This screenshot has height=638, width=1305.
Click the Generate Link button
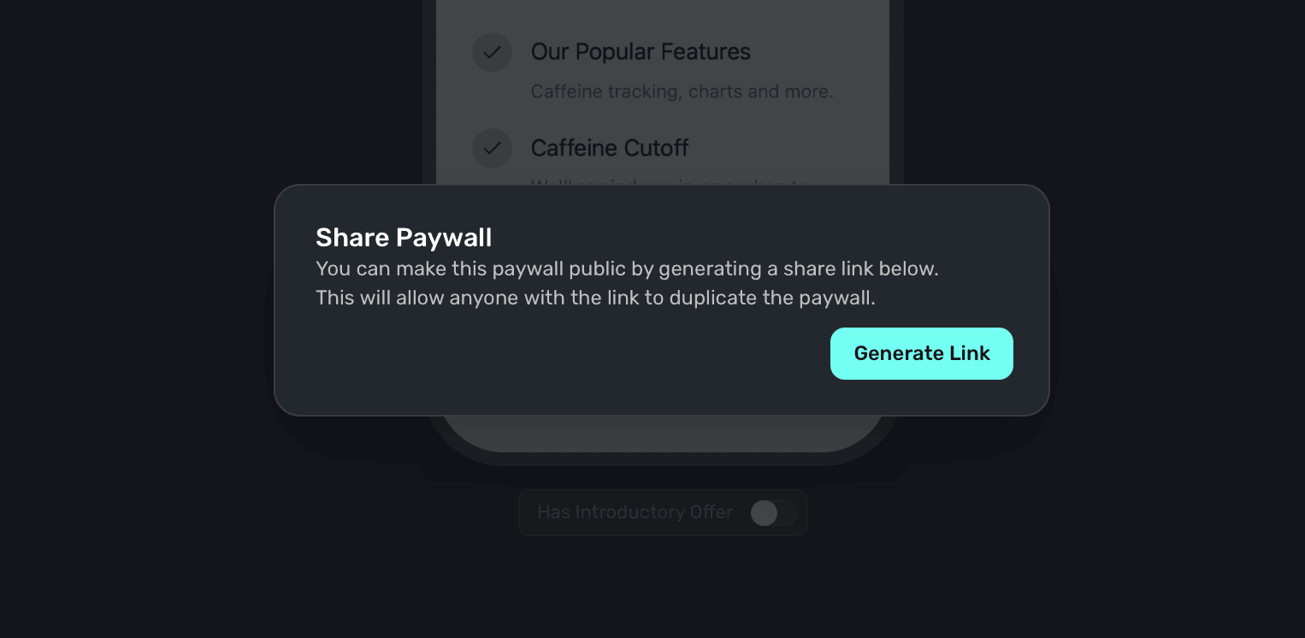click(921, 353)
